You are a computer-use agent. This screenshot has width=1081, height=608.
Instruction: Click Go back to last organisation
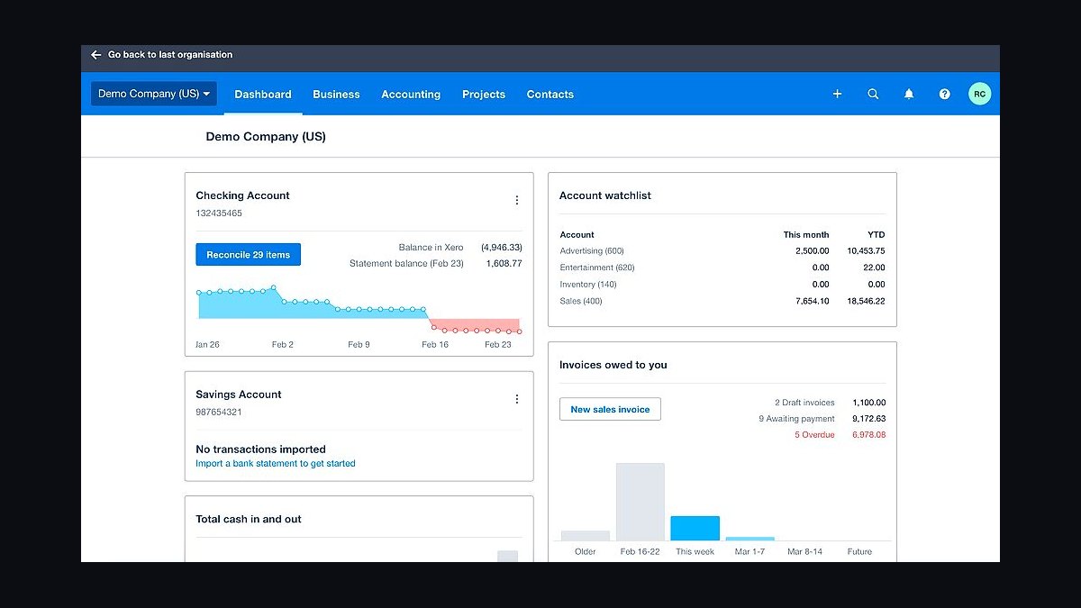click(x=170, y=55)
